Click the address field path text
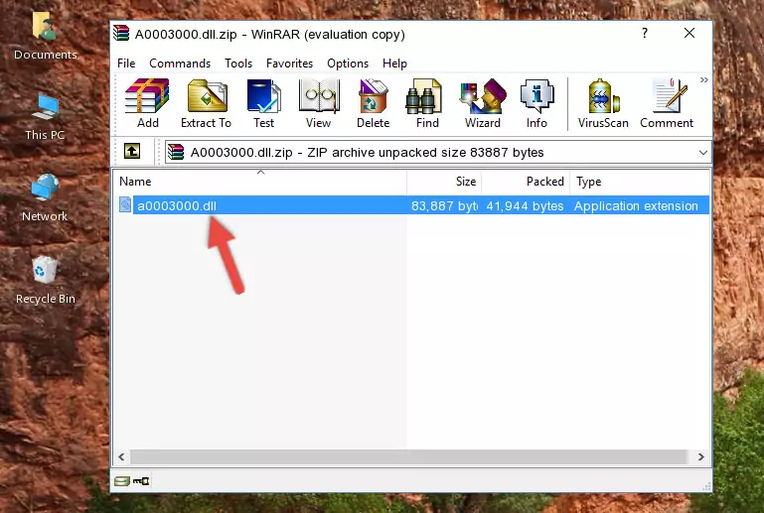This screenshot has width=764, height=513. click(367, 153)
